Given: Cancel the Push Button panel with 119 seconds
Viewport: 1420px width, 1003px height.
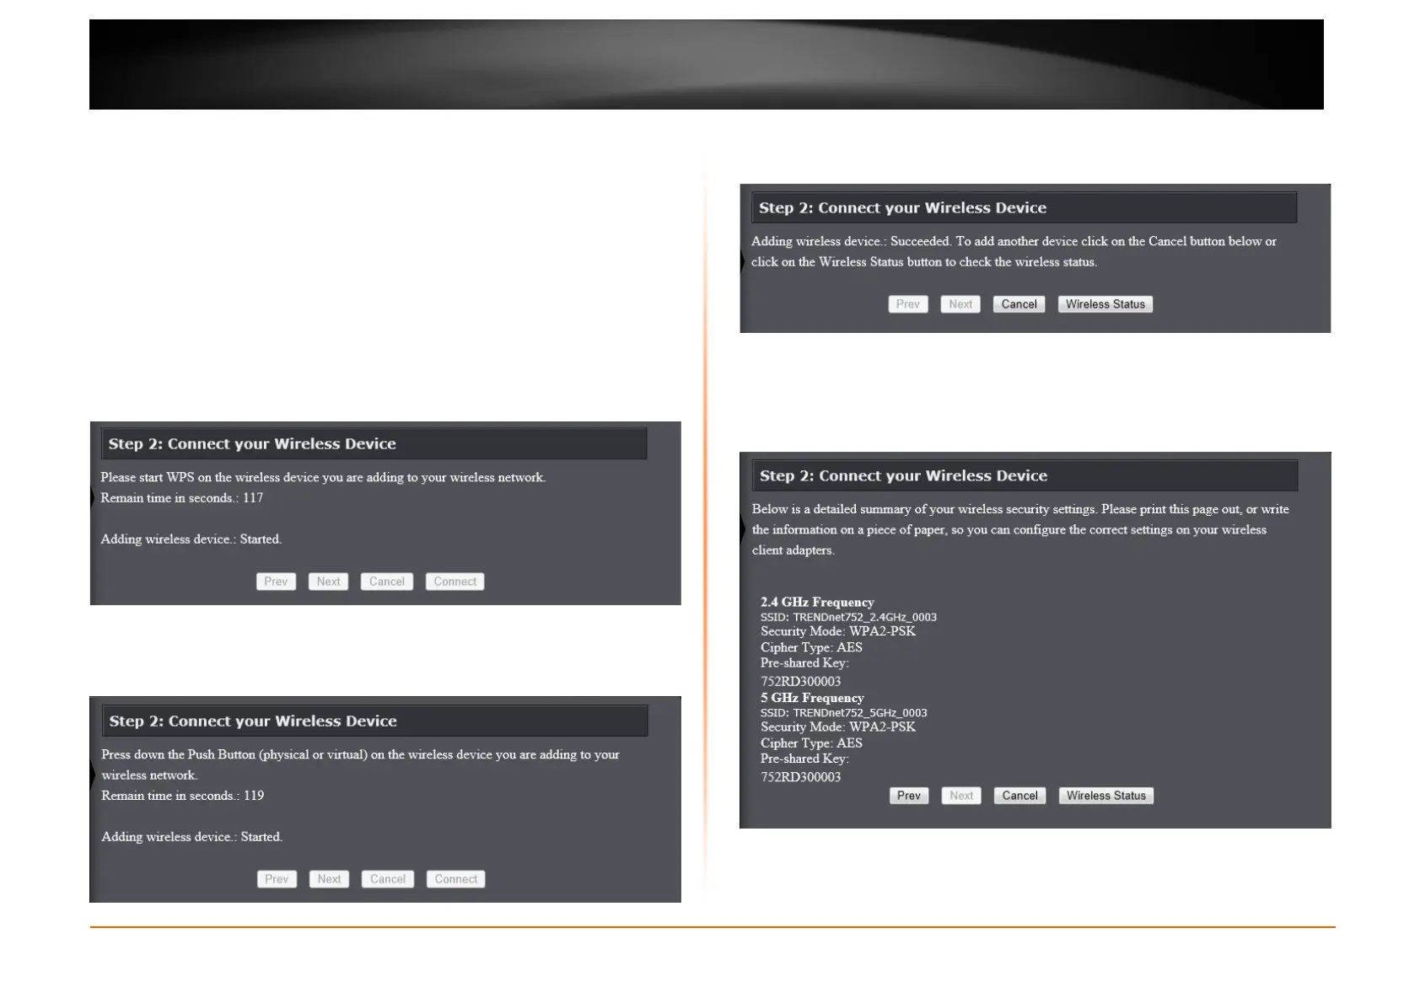Looking at the screenshot, I should click(388, 879).
